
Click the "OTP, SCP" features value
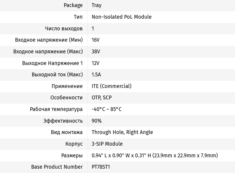tap(102, 97)
